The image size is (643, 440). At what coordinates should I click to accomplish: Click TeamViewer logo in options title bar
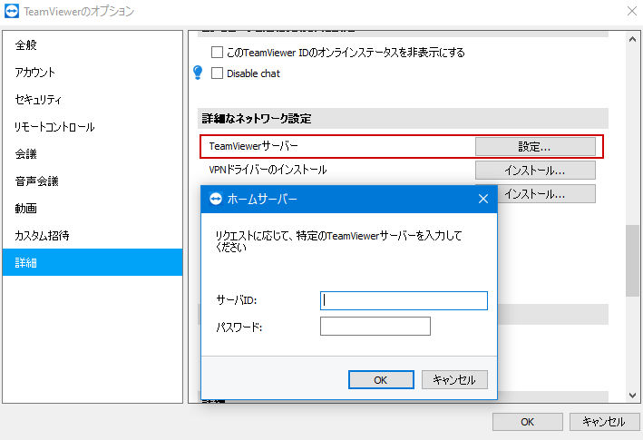tap(12, 11)
